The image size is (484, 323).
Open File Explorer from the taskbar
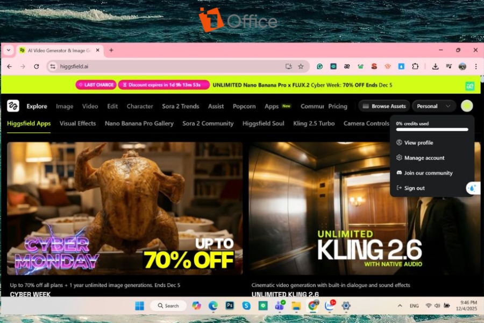[296, 306]
